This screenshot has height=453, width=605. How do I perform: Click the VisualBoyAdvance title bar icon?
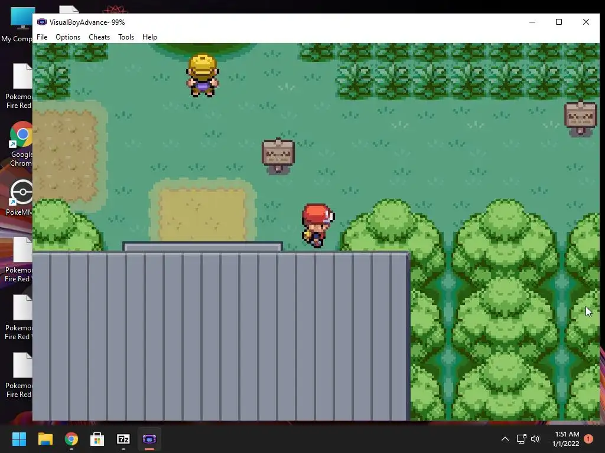coord(42,22)
